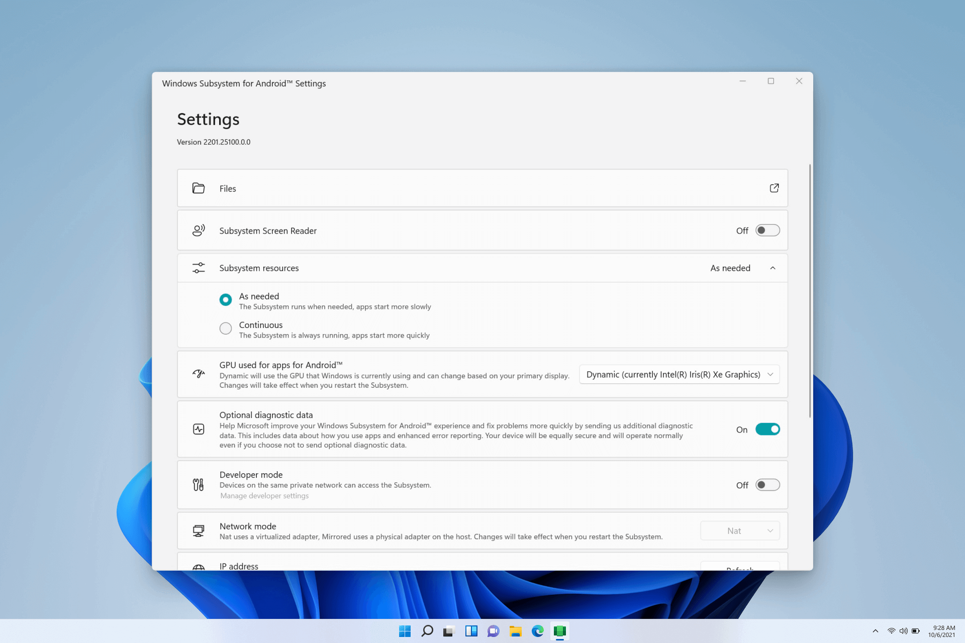Click the Developer mode tools icon
The image size is (965, 643).
[199, 484]
